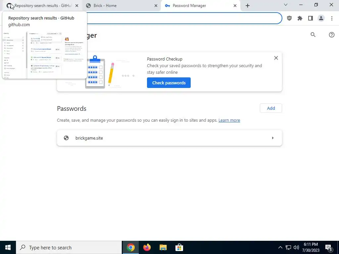Viewport: 339px width, 254px height.
Task: Expand brickgame.site entry arrow
Action: point(273,138)
